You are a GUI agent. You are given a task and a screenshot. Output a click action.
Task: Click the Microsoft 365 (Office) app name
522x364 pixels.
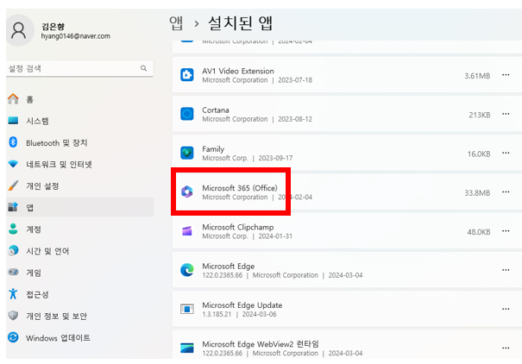point(240,188)
